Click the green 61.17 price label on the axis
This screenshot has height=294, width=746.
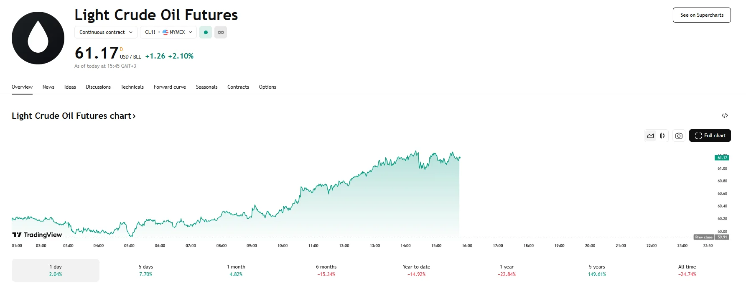click(x=722, y=158)
